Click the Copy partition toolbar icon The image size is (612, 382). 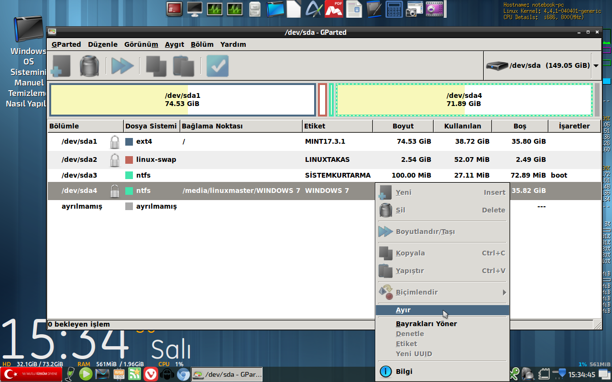156,66
